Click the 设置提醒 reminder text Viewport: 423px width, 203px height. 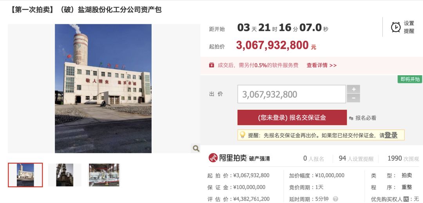pyautogui.click(x=409, y=27)
